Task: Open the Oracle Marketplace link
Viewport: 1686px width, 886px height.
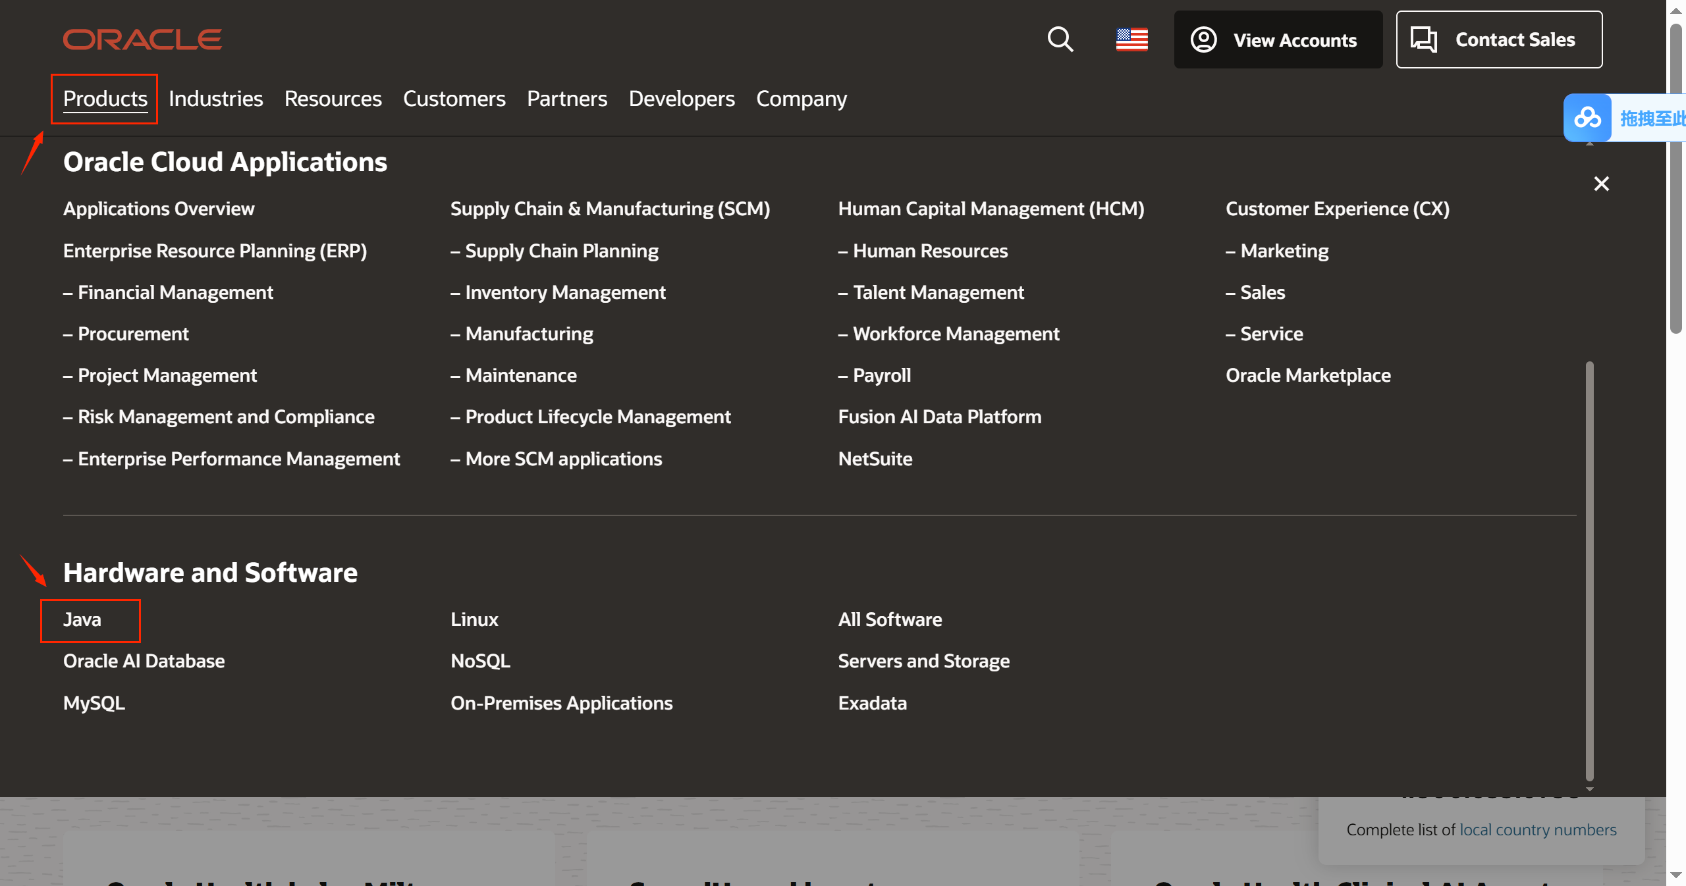Action: coord(1308,375)
